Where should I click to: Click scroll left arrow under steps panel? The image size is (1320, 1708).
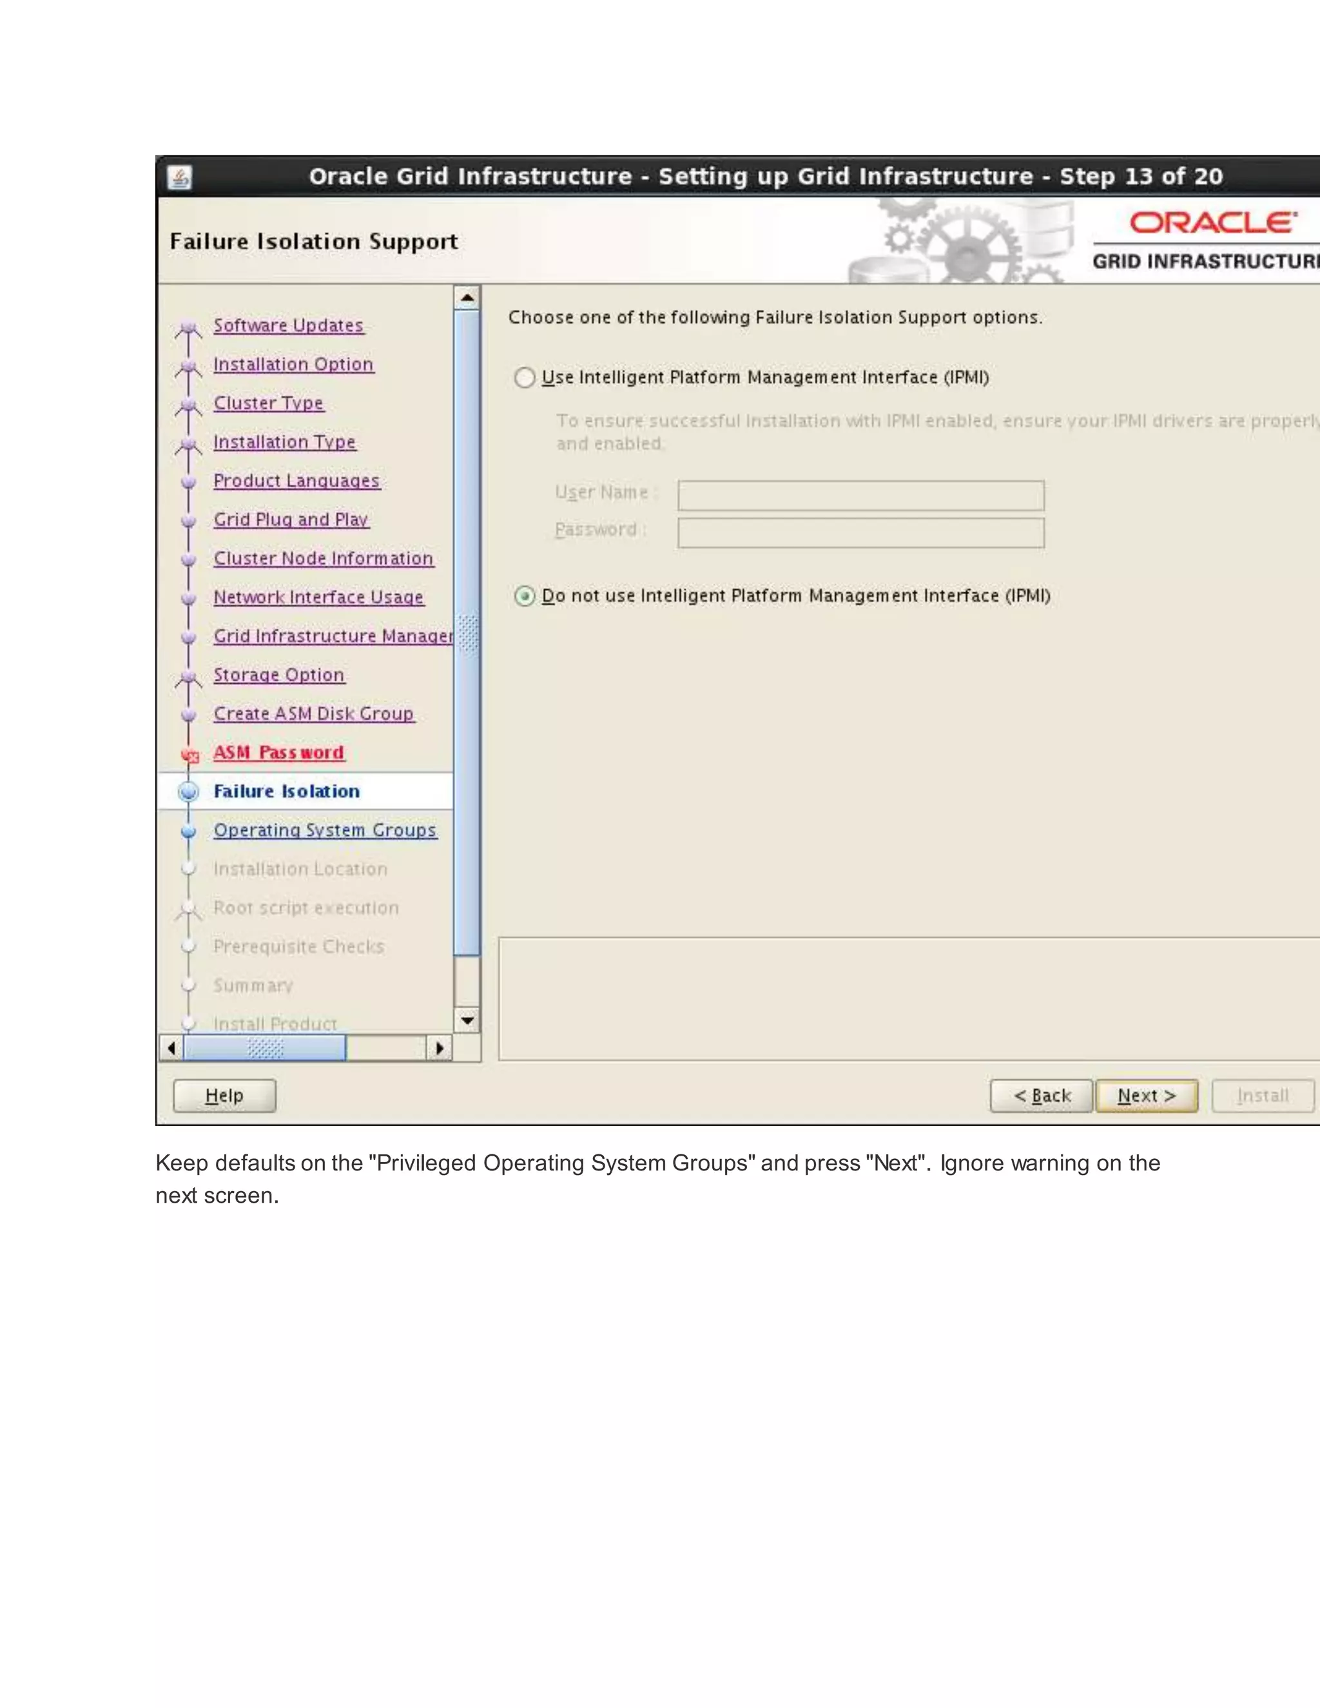pyautogui.click(x=171, y=1048)
